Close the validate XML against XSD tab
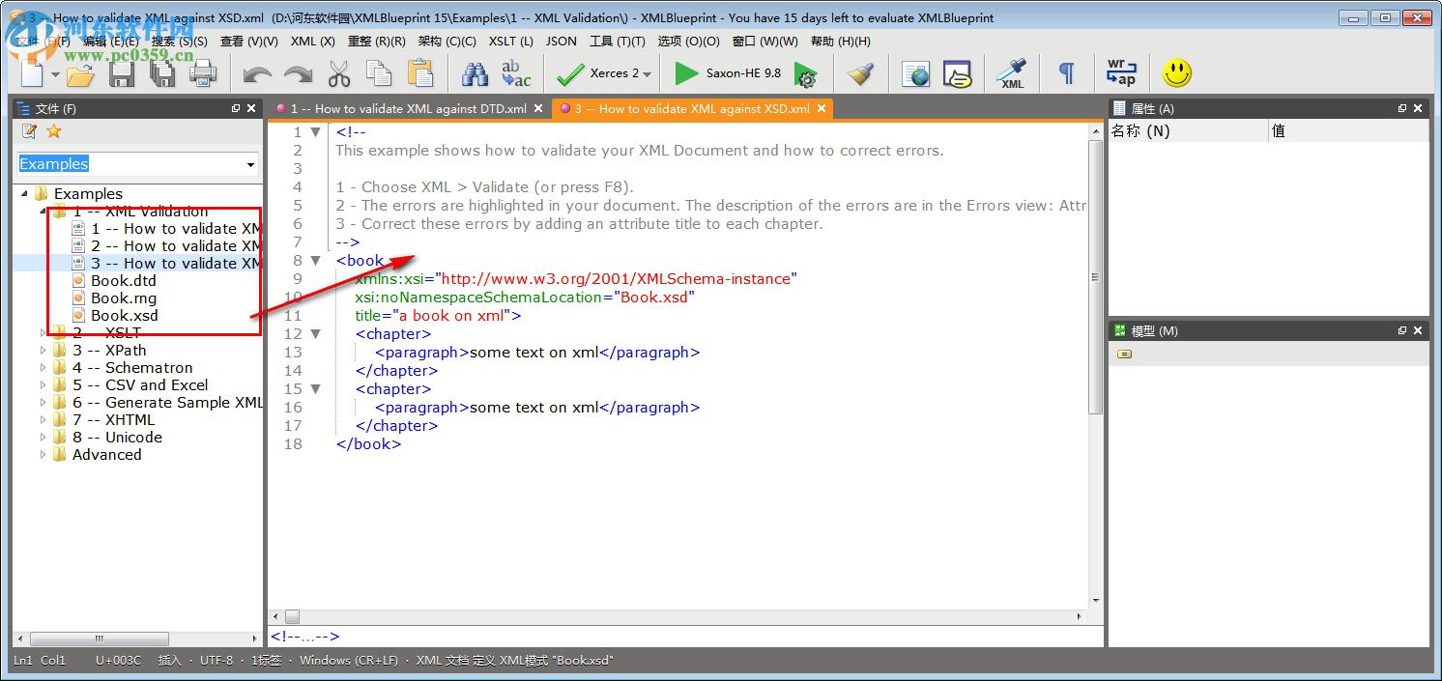The height and width of the screenshot is (681, 1442). 822,109
